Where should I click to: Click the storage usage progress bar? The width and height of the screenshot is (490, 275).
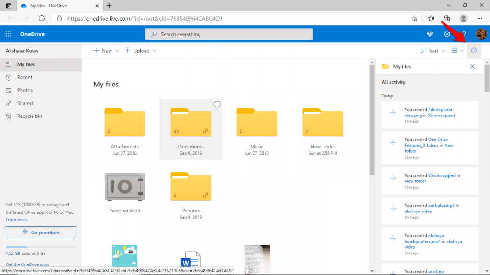[41, 246]
